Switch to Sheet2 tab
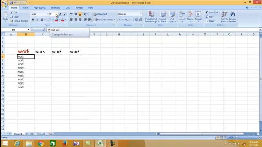Viewport: 262px width, 147px height. [29, 134]
